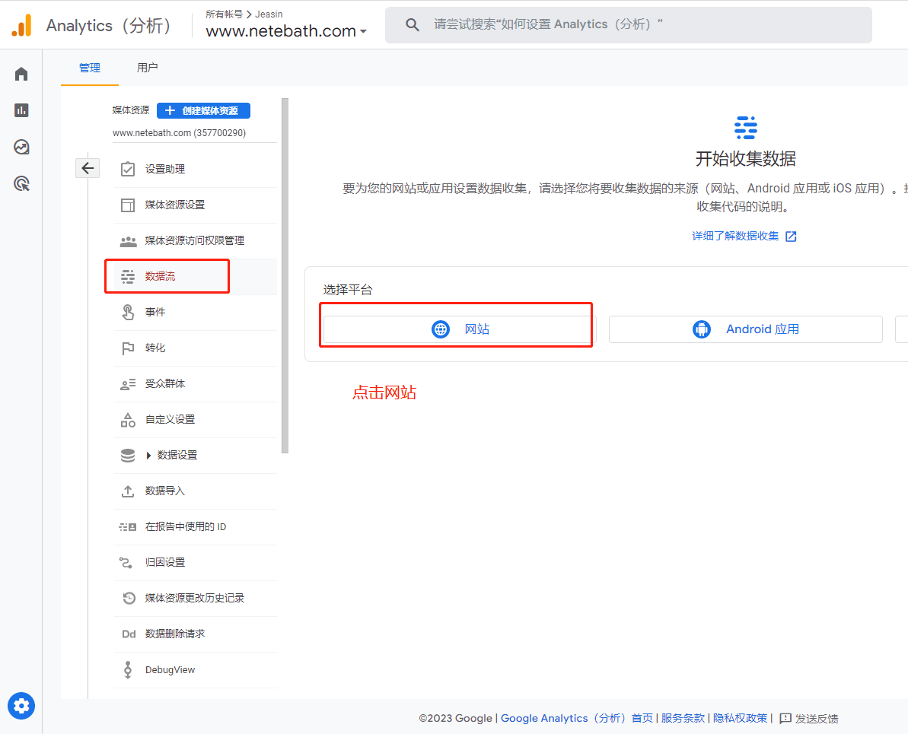The image size is (908, 734).
Task: Open 媒体资源更改历史记录 menu item
Action: pos(196,598)
